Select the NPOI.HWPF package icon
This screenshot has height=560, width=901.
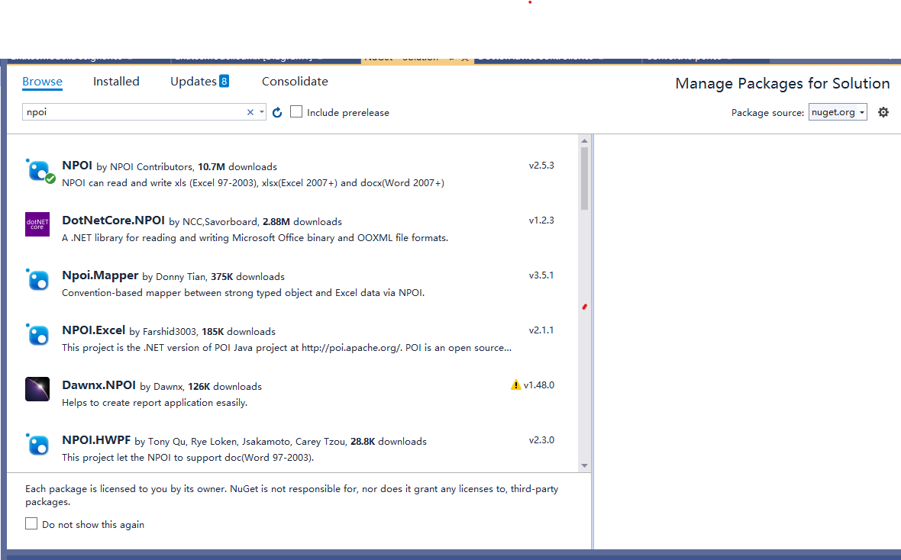[37, 445]
